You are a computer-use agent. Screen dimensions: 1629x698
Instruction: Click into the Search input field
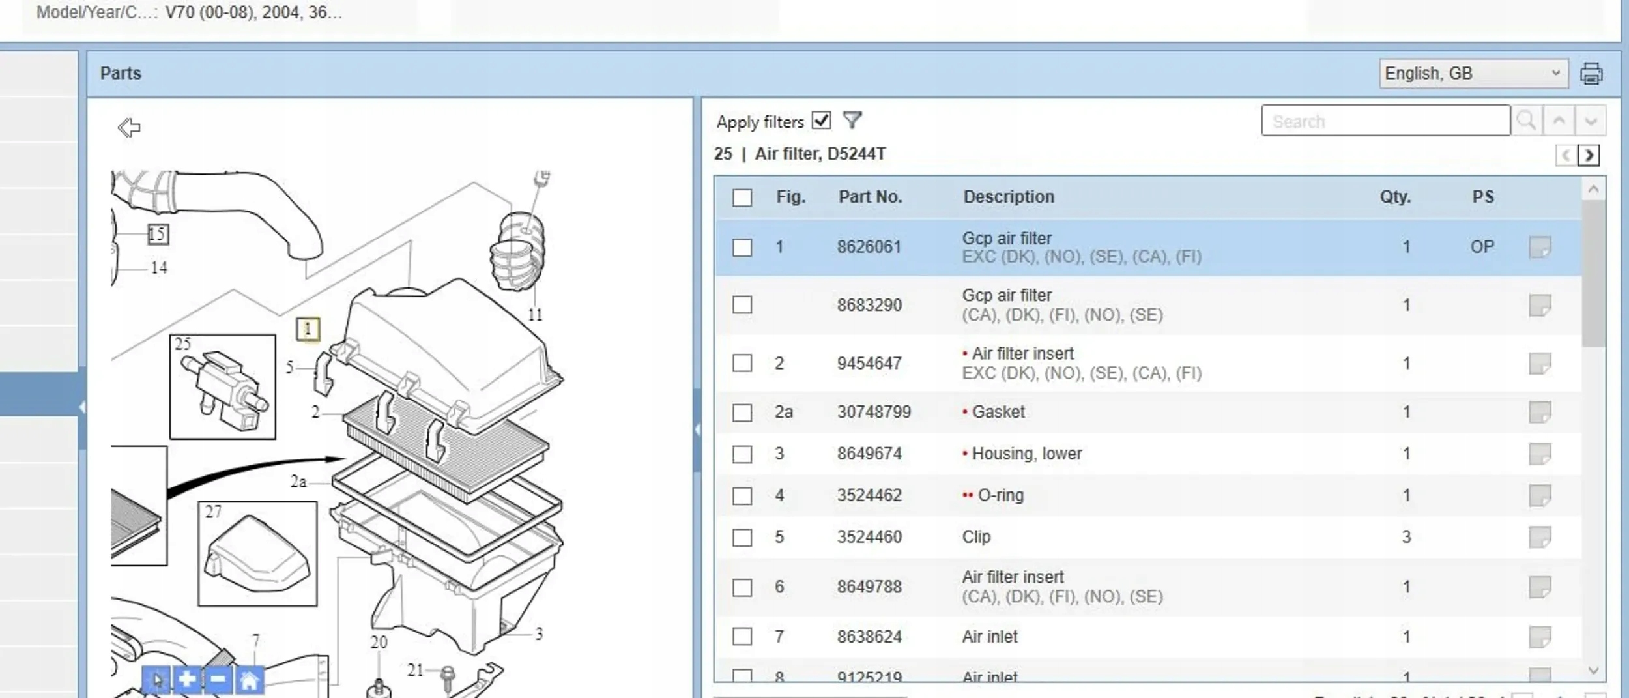pos(1385,121)
